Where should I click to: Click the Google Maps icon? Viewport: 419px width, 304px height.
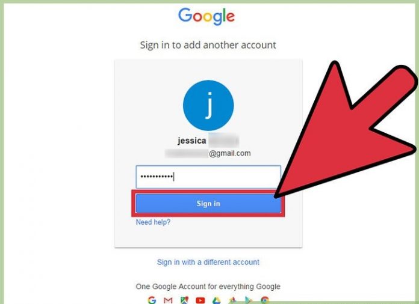pyautogui.click(x=184, y=300)
